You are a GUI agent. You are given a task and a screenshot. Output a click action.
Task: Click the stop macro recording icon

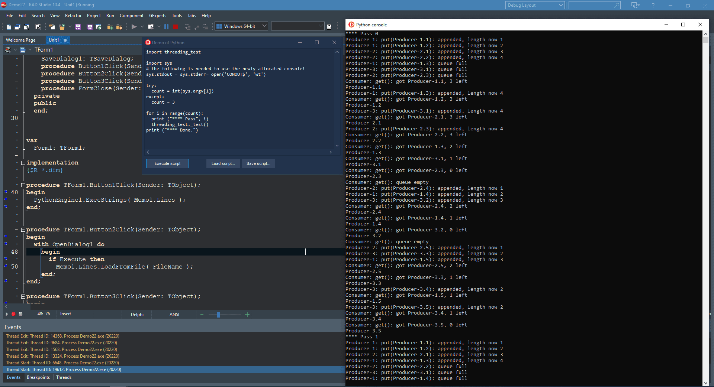pyautogui.click(x=20, y=314)
